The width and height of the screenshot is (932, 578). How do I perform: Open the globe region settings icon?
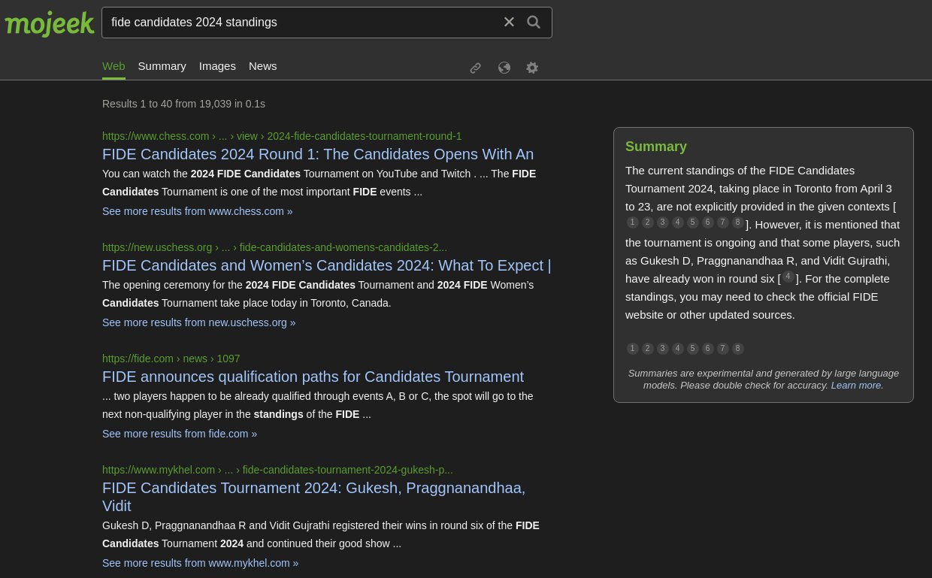504,68
